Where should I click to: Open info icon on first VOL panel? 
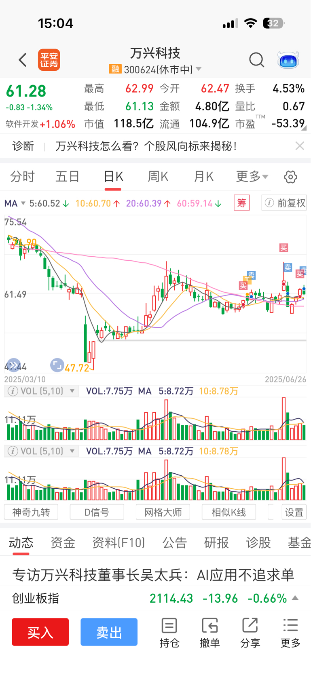click(13, 391)
